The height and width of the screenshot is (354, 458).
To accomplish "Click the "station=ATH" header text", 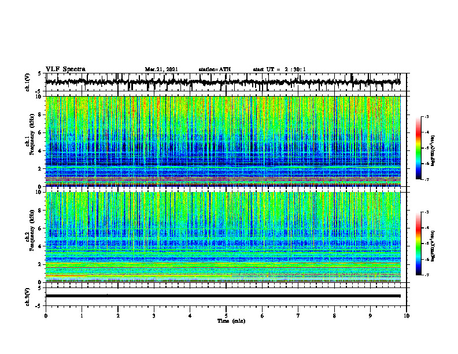I will [x=215, y=69].
